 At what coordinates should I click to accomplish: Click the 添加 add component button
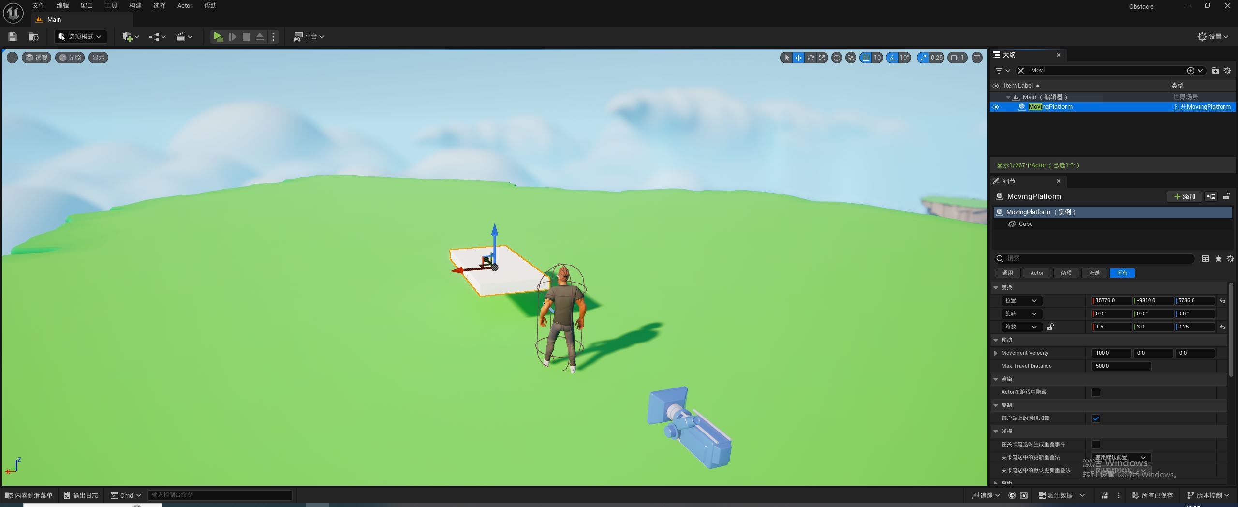click(x=1184, y=196)
